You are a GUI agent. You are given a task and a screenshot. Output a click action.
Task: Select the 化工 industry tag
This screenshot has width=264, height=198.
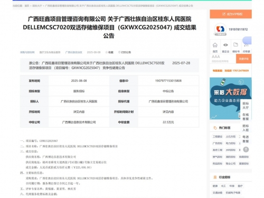point(223,186)
